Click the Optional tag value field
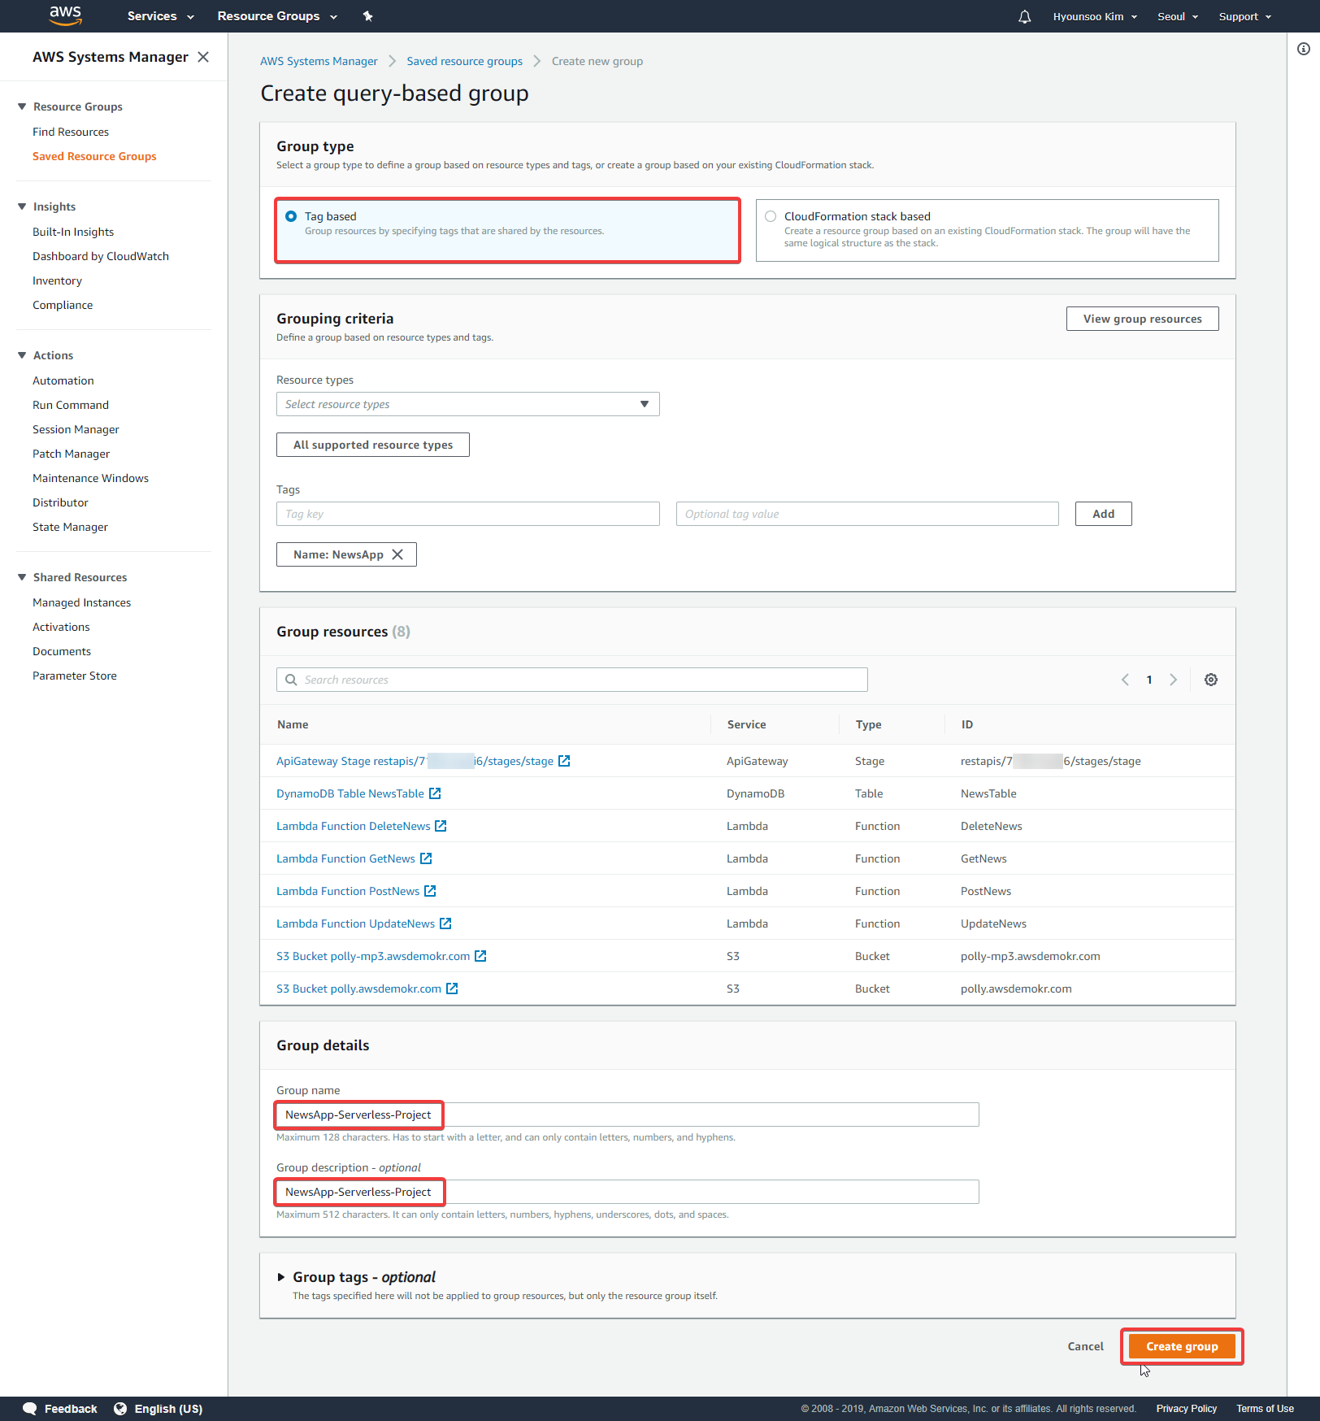Viewport: 1320px width, 1421px height. (867, 514)
